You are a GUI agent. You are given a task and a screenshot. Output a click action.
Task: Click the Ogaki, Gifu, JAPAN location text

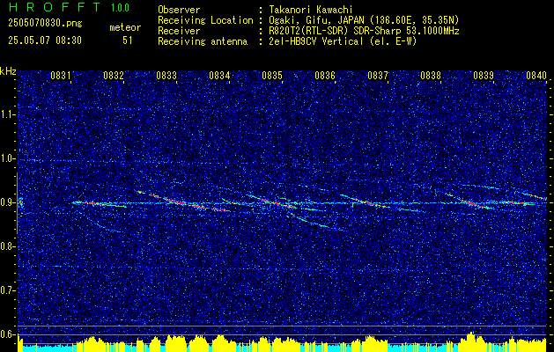coord(364,20)
